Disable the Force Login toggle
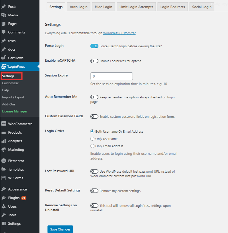Viewport: 228px width, 233px height. click(x=94, y=46)
